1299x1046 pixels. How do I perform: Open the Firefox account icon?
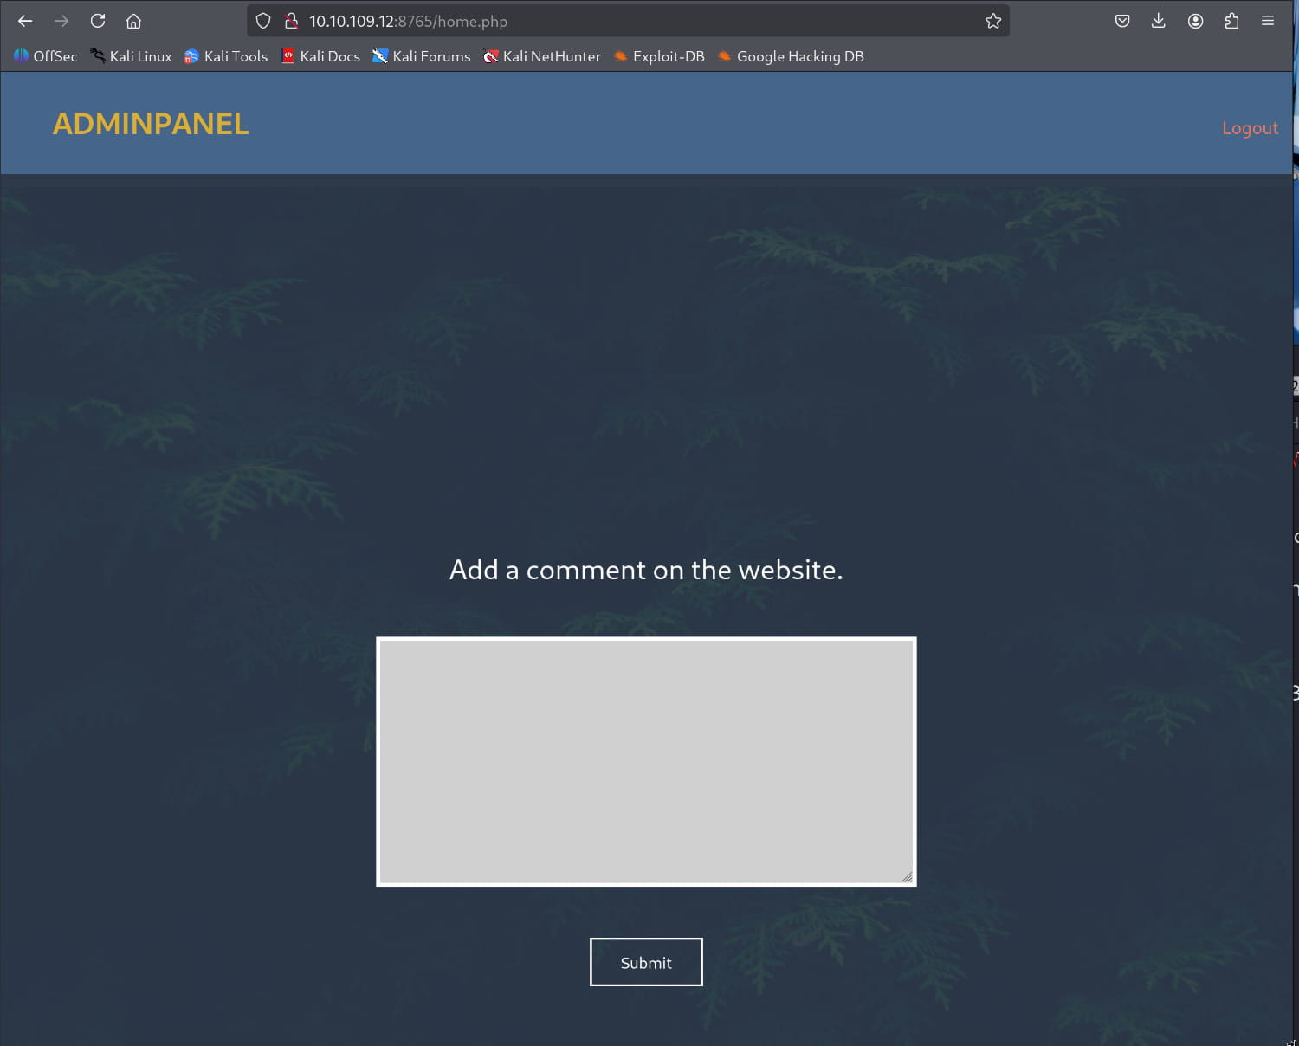[1195, 21]
